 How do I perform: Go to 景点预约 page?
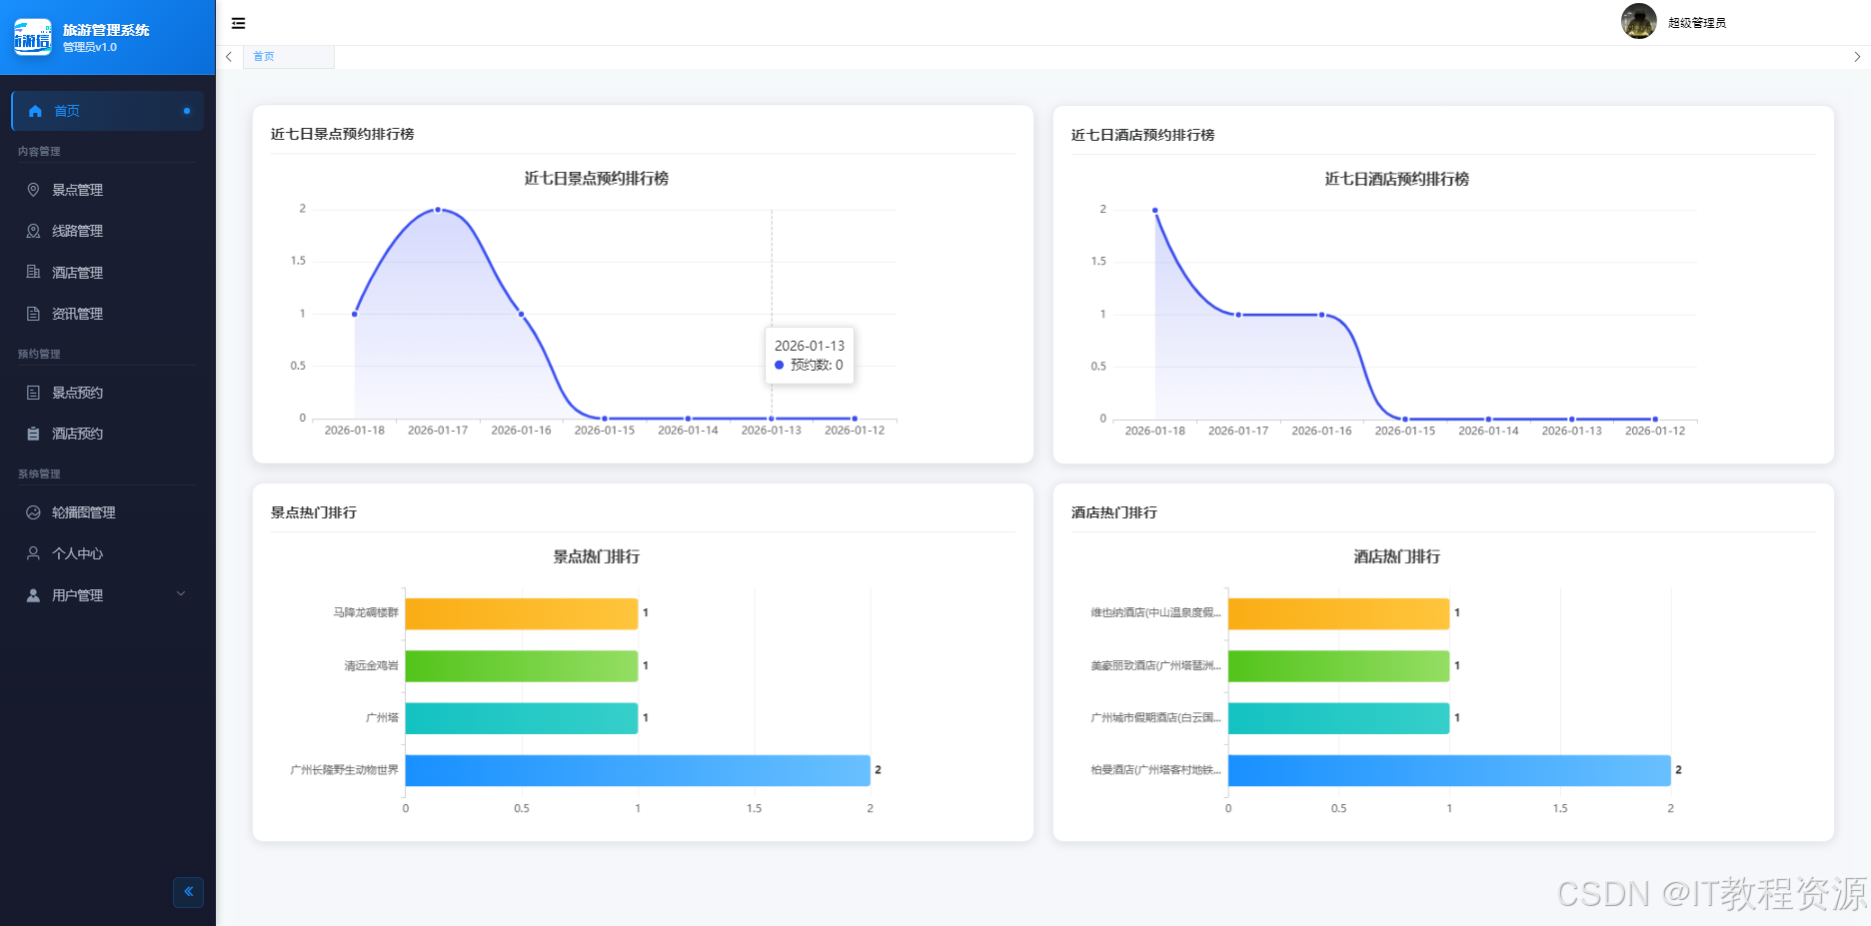tap(108, 393)
